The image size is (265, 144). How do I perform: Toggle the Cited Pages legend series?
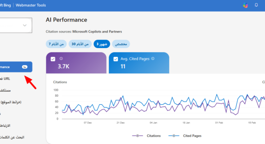(x=185, y=136)
